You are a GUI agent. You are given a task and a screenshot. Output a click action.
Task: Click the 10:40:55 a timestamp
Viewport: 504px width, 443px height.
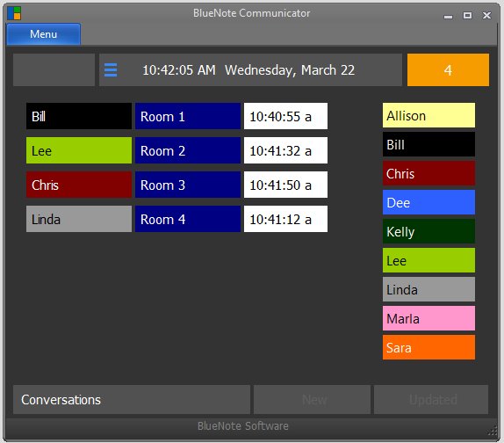[x=285, y=116]
